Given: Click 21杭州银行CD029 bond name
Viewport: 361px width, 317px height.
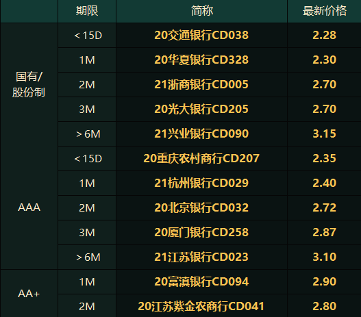Looking at the screenshot, I should tap(201, 183).
